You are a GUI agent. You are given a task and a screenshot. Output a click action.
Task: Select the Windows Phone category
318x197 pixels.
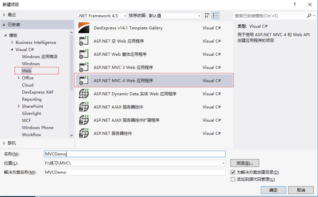(38, 127)
